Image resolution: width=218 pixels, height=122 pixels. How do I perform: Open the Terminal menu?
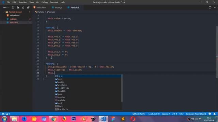point(54,2)
